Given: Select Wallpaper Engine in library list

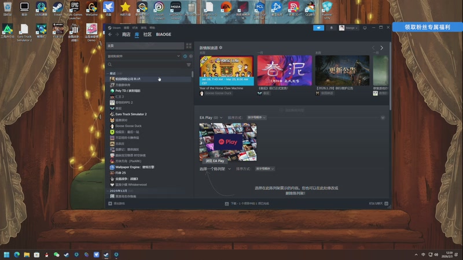Looking at the screenshot, I should [x=135, y=167].
